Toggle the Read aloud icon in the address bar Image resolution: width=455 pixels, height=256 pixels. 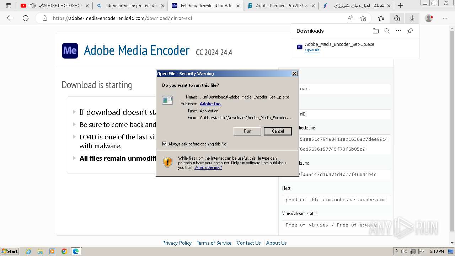click(x=350, y=18)
